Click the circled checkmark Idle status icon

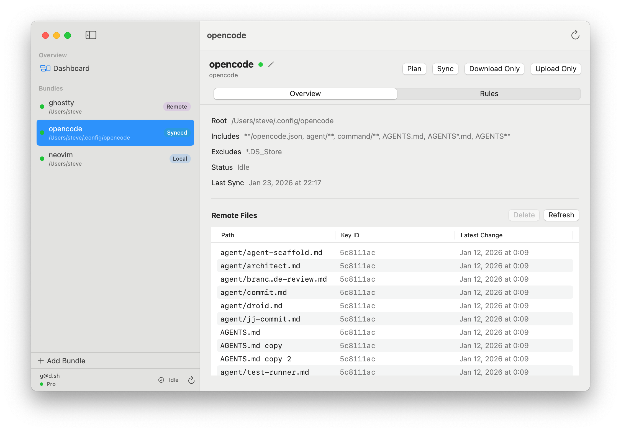pyautogui.click(x=162, y=380)
